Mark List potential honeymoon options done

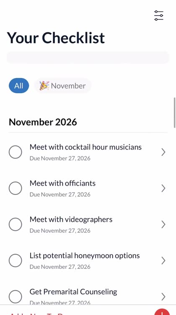16,260
